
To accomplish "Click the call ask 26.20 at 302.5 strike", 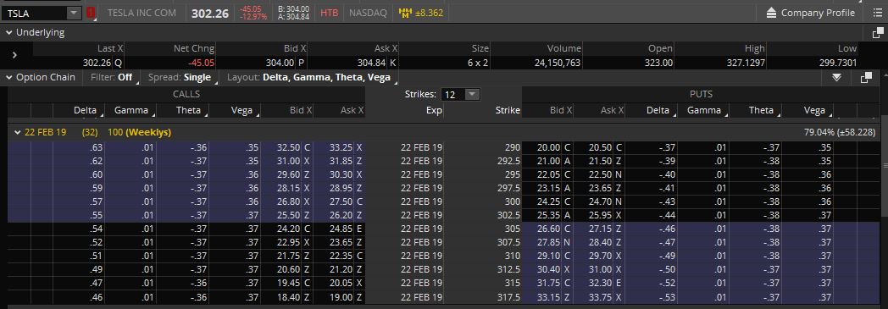I will 341,215.
